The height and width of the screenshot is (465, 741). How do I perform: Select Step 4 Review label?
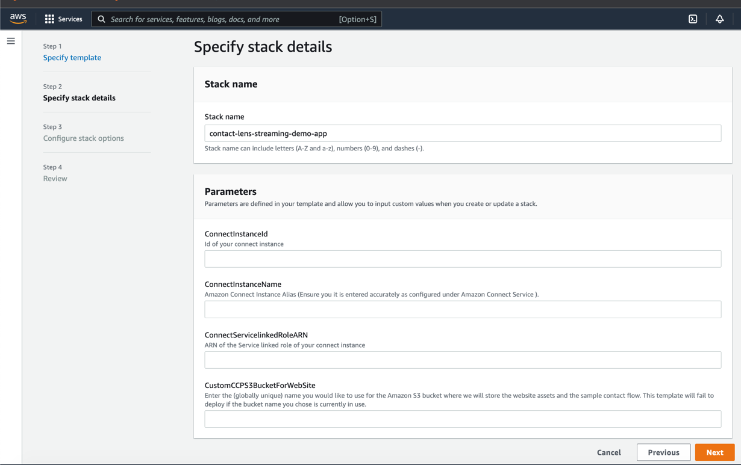click(55, 179)
